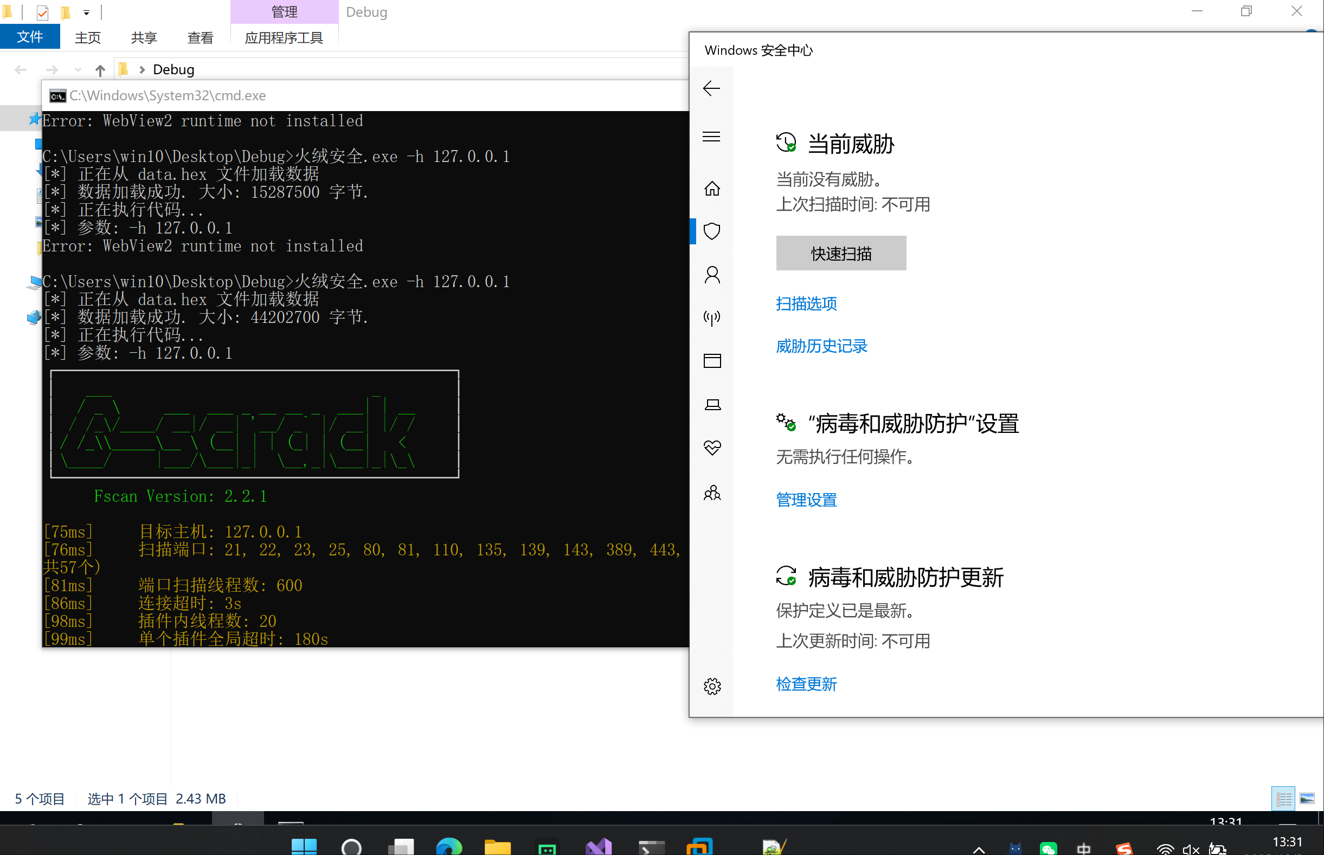
Task: Open the App & browser control icon
Action: (712, 361)
